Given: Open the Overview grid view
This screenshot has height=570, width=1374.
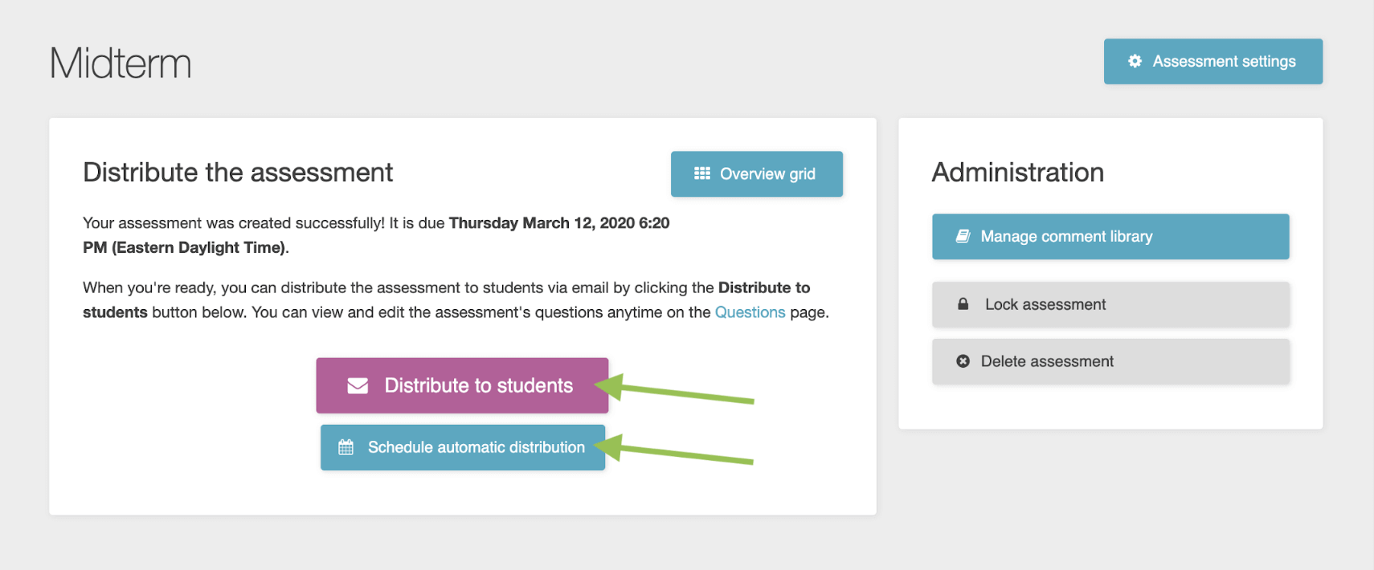Looking at the screenshot, I should pyautogui.click(x=756, y=173).
